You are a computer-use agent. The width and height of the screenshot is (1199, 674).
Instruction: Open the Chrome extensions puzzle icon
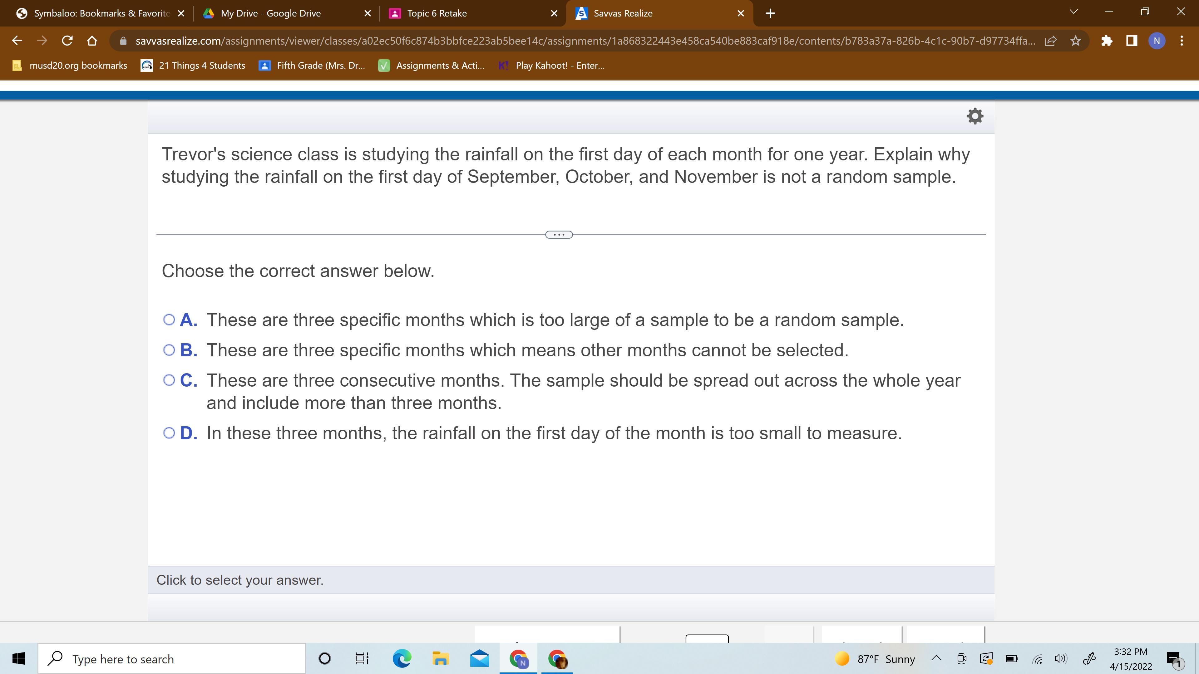tap(1107, 41)
